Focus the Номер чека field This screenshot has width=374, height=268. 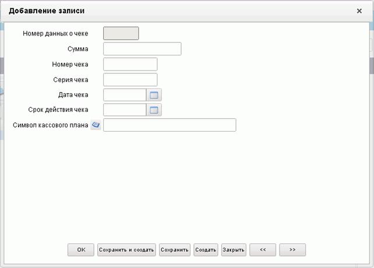point(130,64)
